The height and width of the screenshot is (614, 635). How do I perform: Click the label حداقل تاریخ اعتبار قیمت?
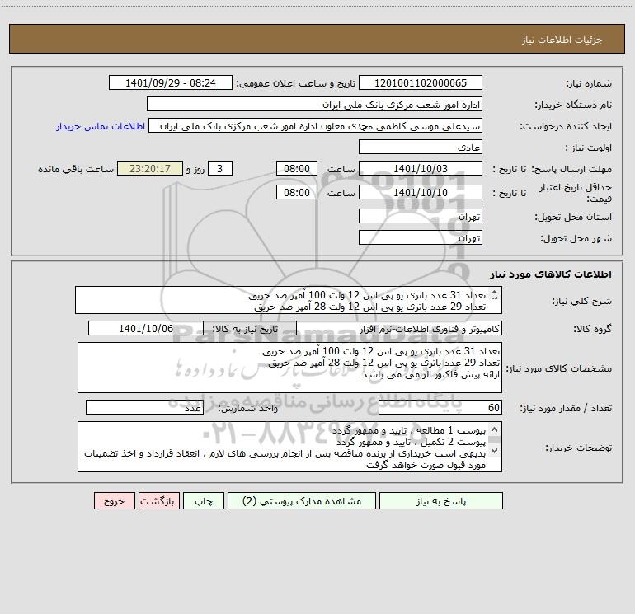(x=575, y=193)
